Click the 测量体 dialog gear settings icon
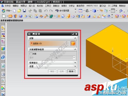 click(x=29, y=34)
